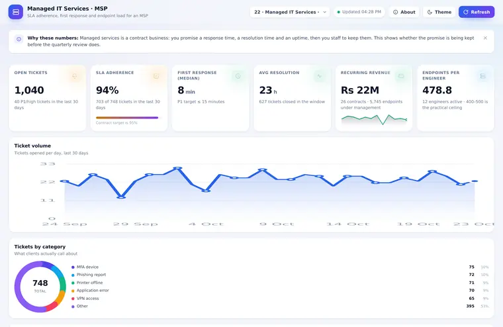Click the Recurring Revenue sparkline chart
The width and height of the screenshot is (503, 327).
click(374, 119)
